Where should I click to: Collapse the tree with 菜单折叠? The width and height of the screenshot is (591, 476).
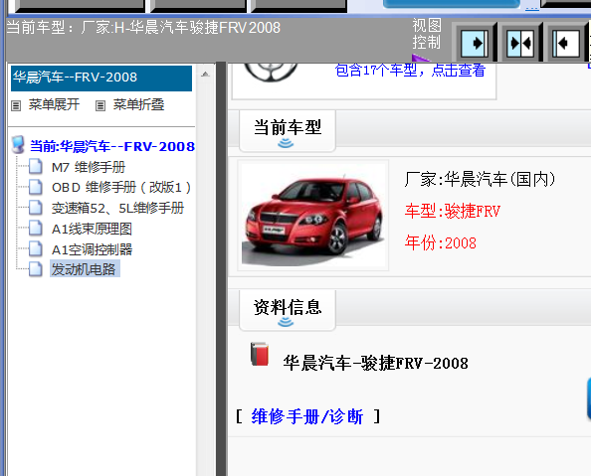click(138, 104)
